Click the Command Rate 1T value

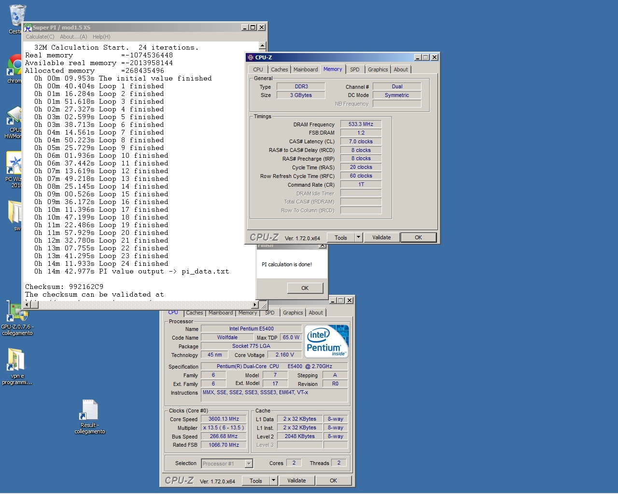coord(361,184)
